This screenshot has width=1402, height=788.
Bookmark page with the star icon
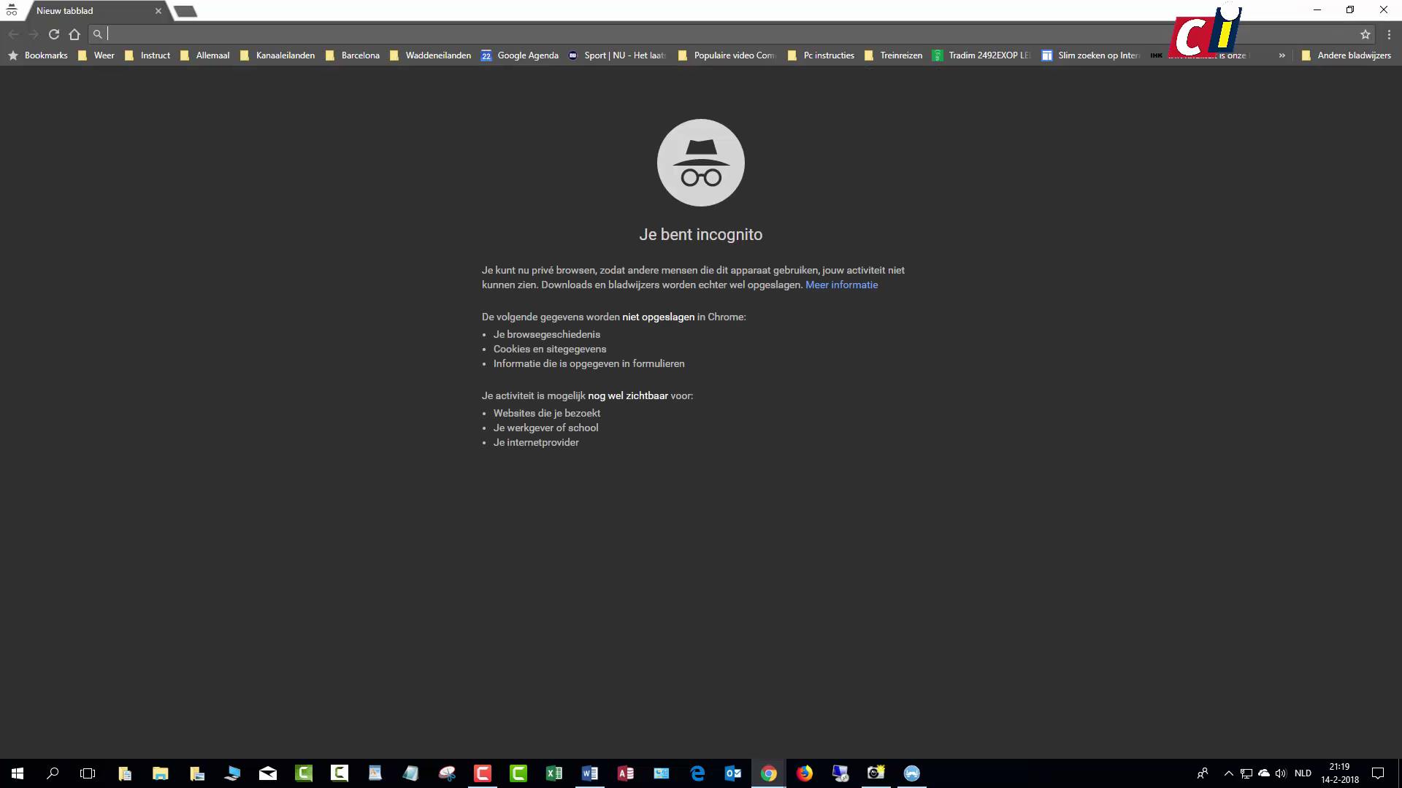1365,34
